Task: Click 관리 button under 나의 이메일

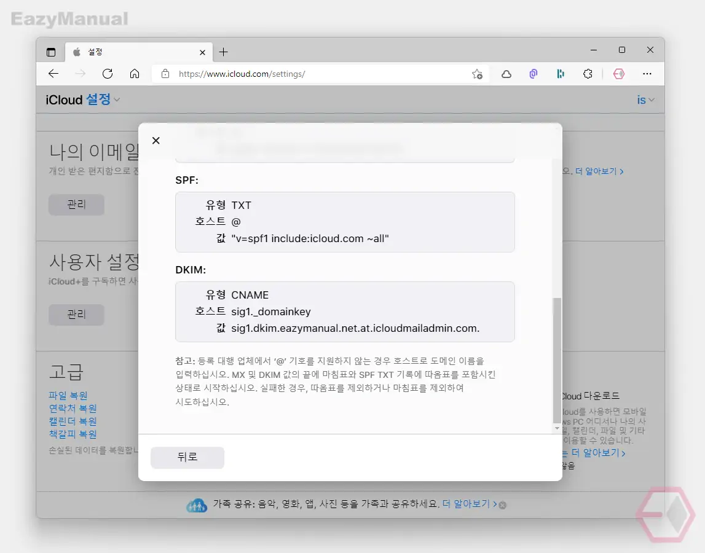Action: 76,205
